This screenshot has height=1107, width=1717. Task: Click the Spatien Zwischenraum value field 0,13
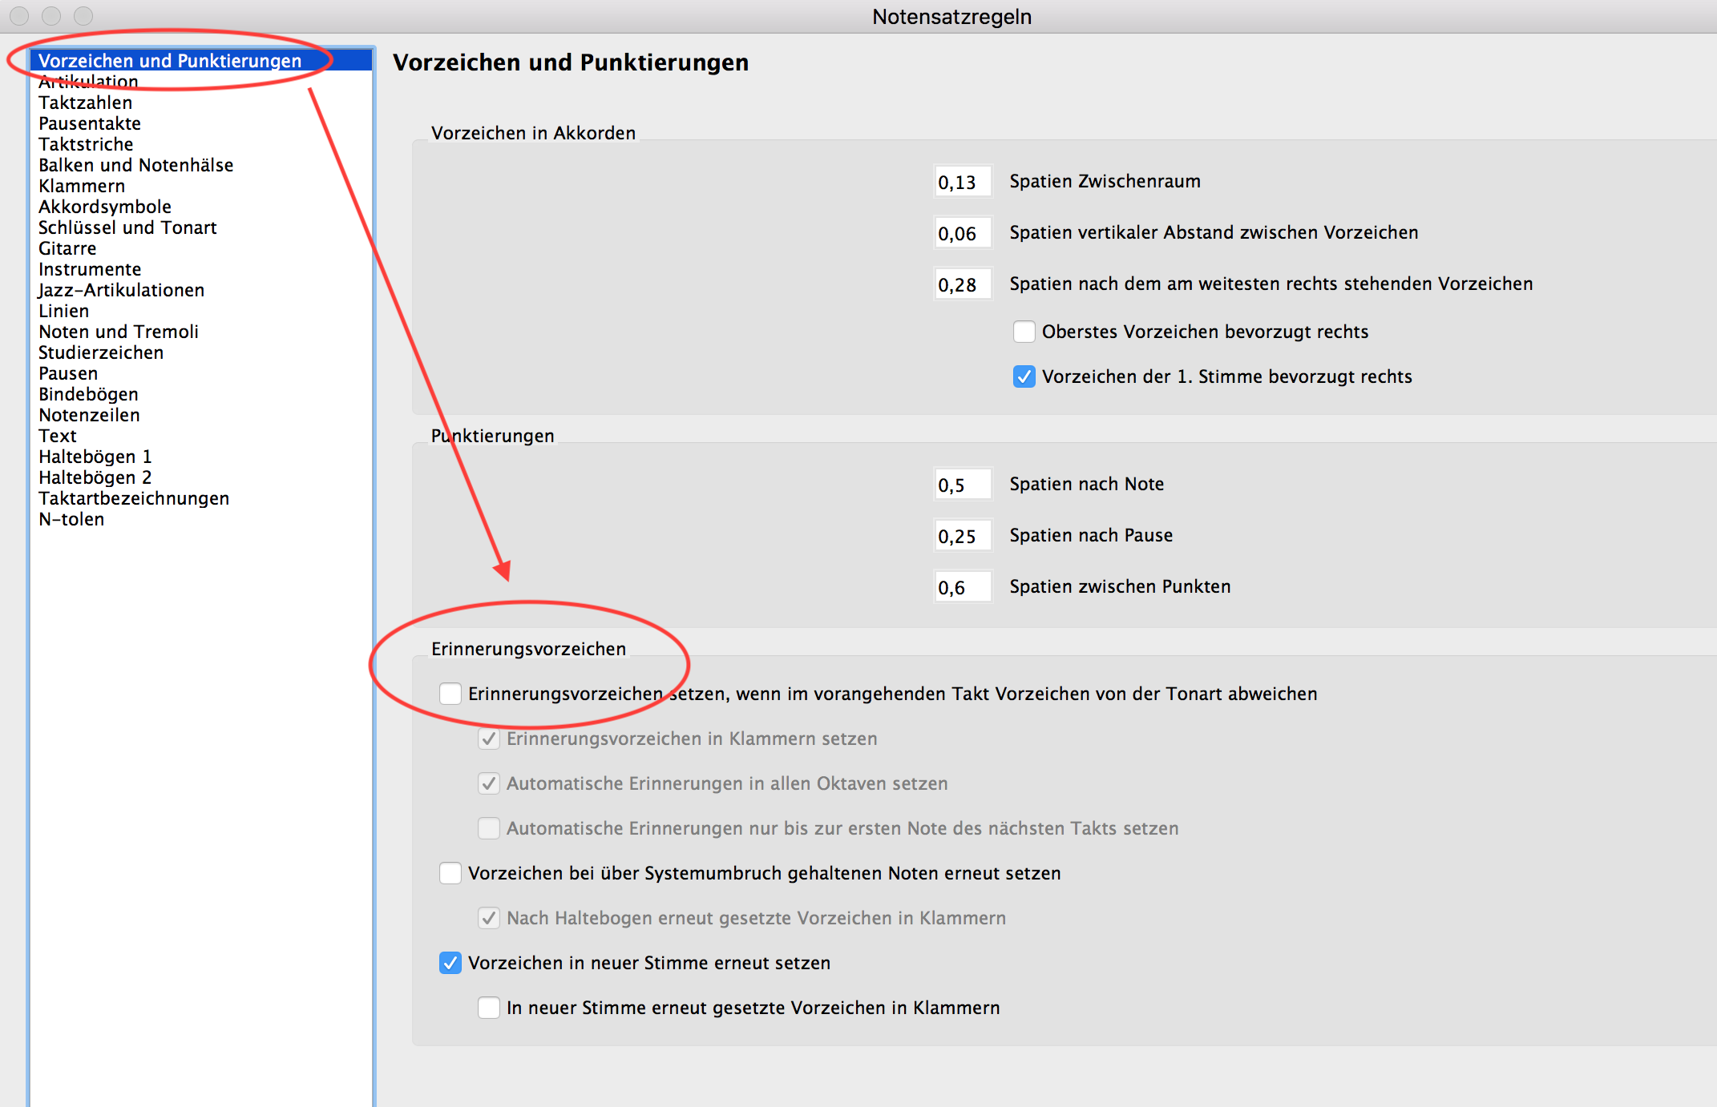coord(963,182)
